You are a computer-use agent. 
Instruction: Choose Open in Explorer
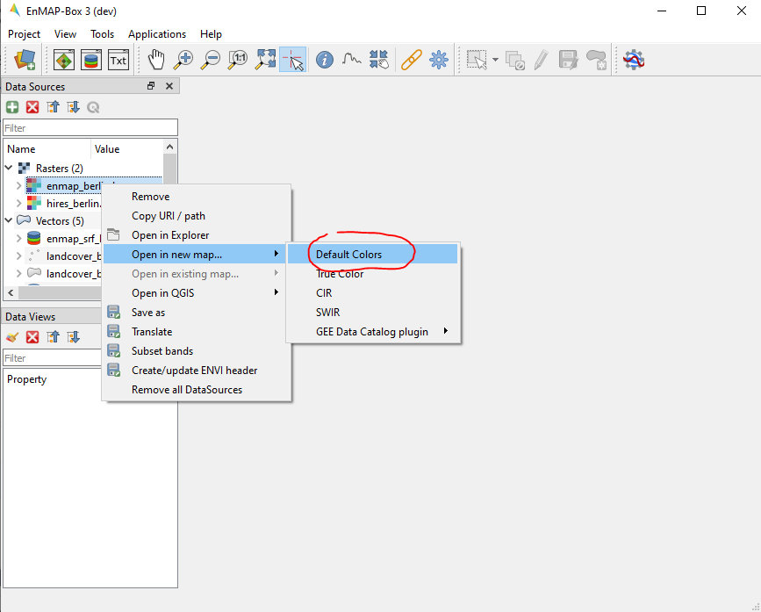click(x=197, y=235)
